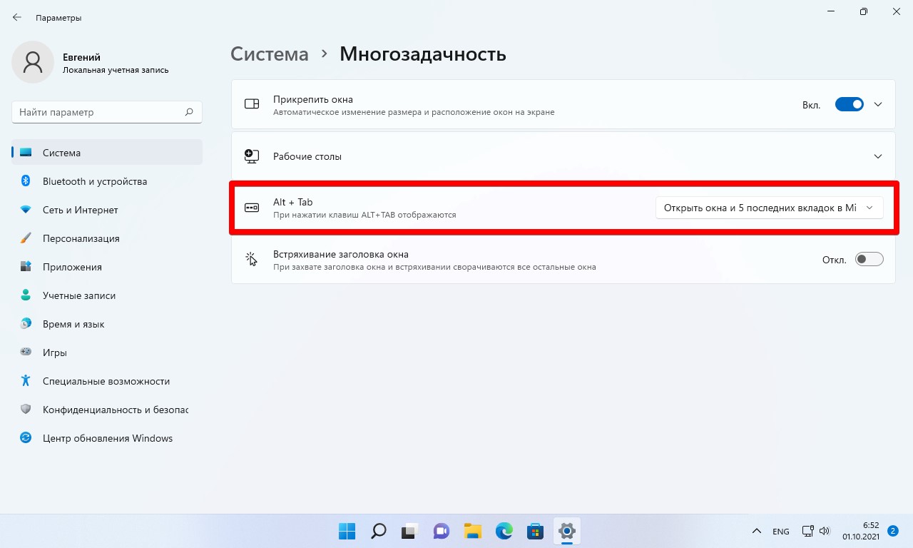
Task: Open Bluetooth и устройства section
Action: (x=107, y=181)
